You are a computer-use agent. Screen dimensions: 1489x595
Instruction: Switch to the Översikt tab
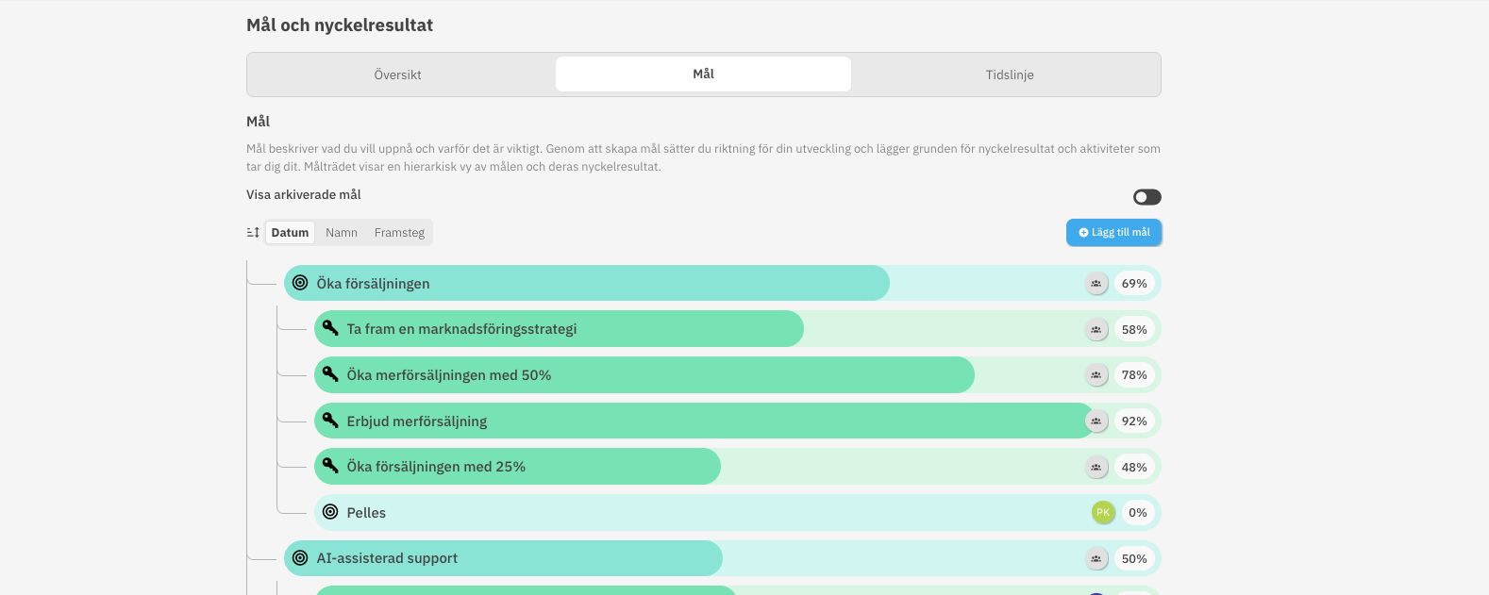point(397,74)
